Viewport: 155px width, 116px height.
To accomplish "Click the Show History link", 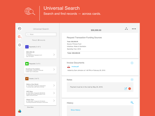I will (x=76, y=110).
